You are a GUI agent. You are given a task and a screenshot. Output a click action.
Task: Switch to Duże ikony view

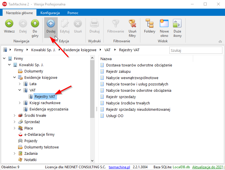(177, 24)
